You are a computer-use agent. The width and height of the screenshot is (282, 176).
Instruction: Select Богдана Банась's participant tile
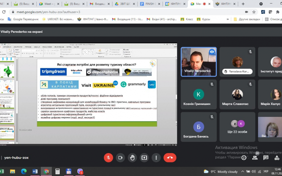[x=198, y=127]
